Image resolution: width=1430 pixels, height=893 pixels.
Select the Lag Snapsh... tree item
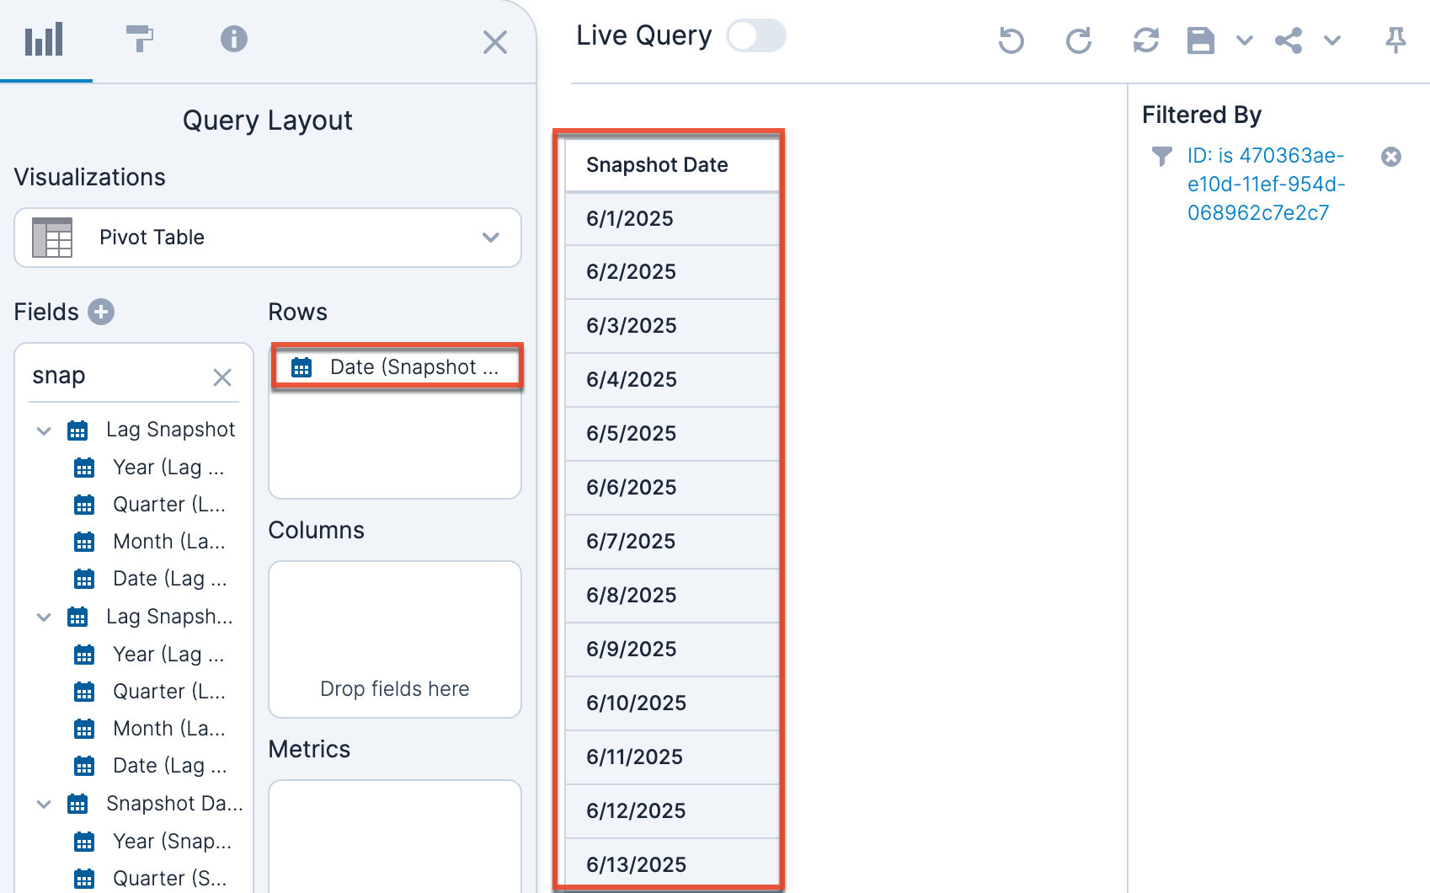(x=151, y=617)
